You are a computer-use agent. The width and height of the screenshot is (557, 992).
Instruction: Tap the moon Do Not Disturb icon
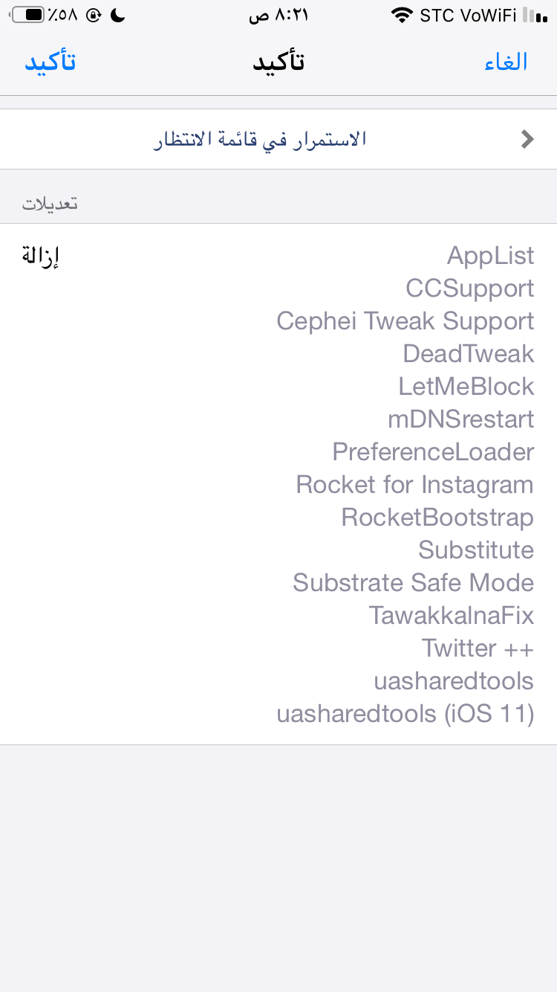pyautogui.click(x=119, y=15)
